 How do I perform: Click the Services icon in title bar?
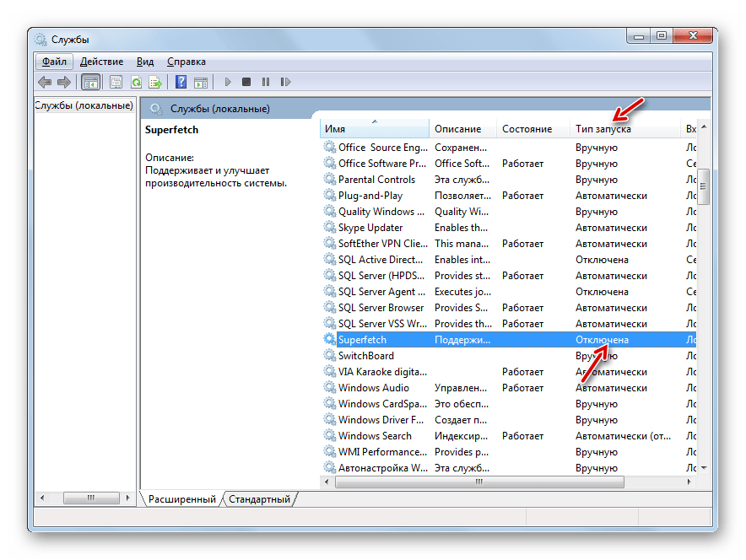41,40
